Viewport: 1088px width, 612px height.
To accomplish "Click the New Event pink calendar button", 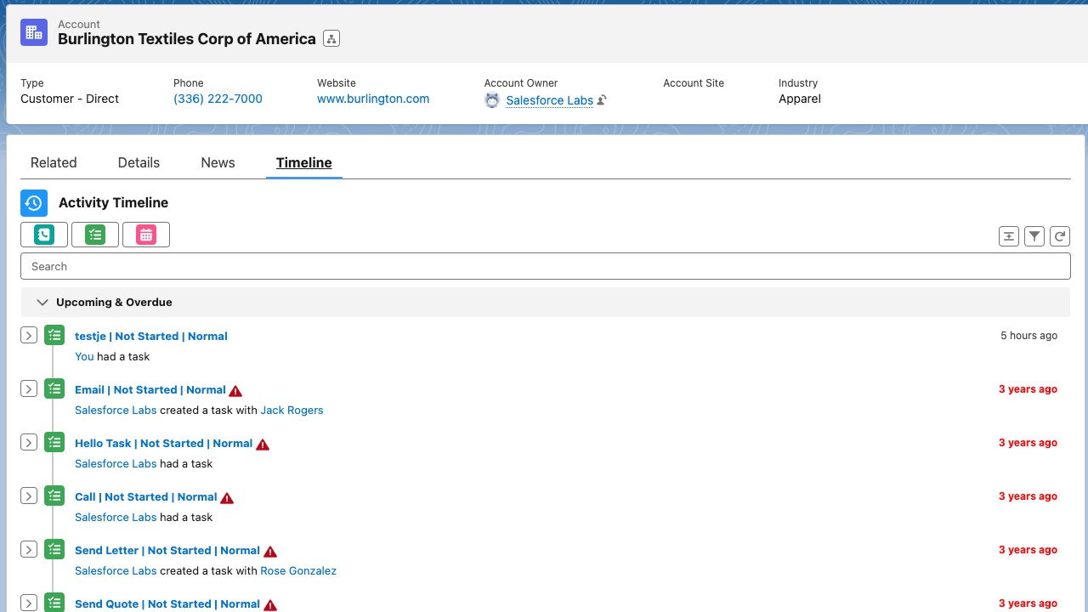I will click(x=146, y=235).
